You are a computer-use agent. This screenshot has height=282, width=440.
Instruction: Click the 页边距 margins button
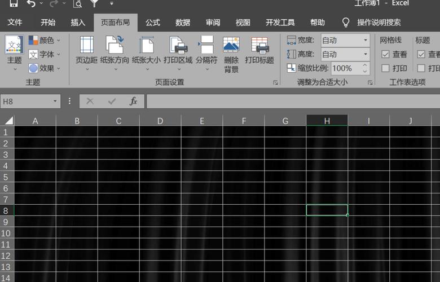tap(87, 53)
